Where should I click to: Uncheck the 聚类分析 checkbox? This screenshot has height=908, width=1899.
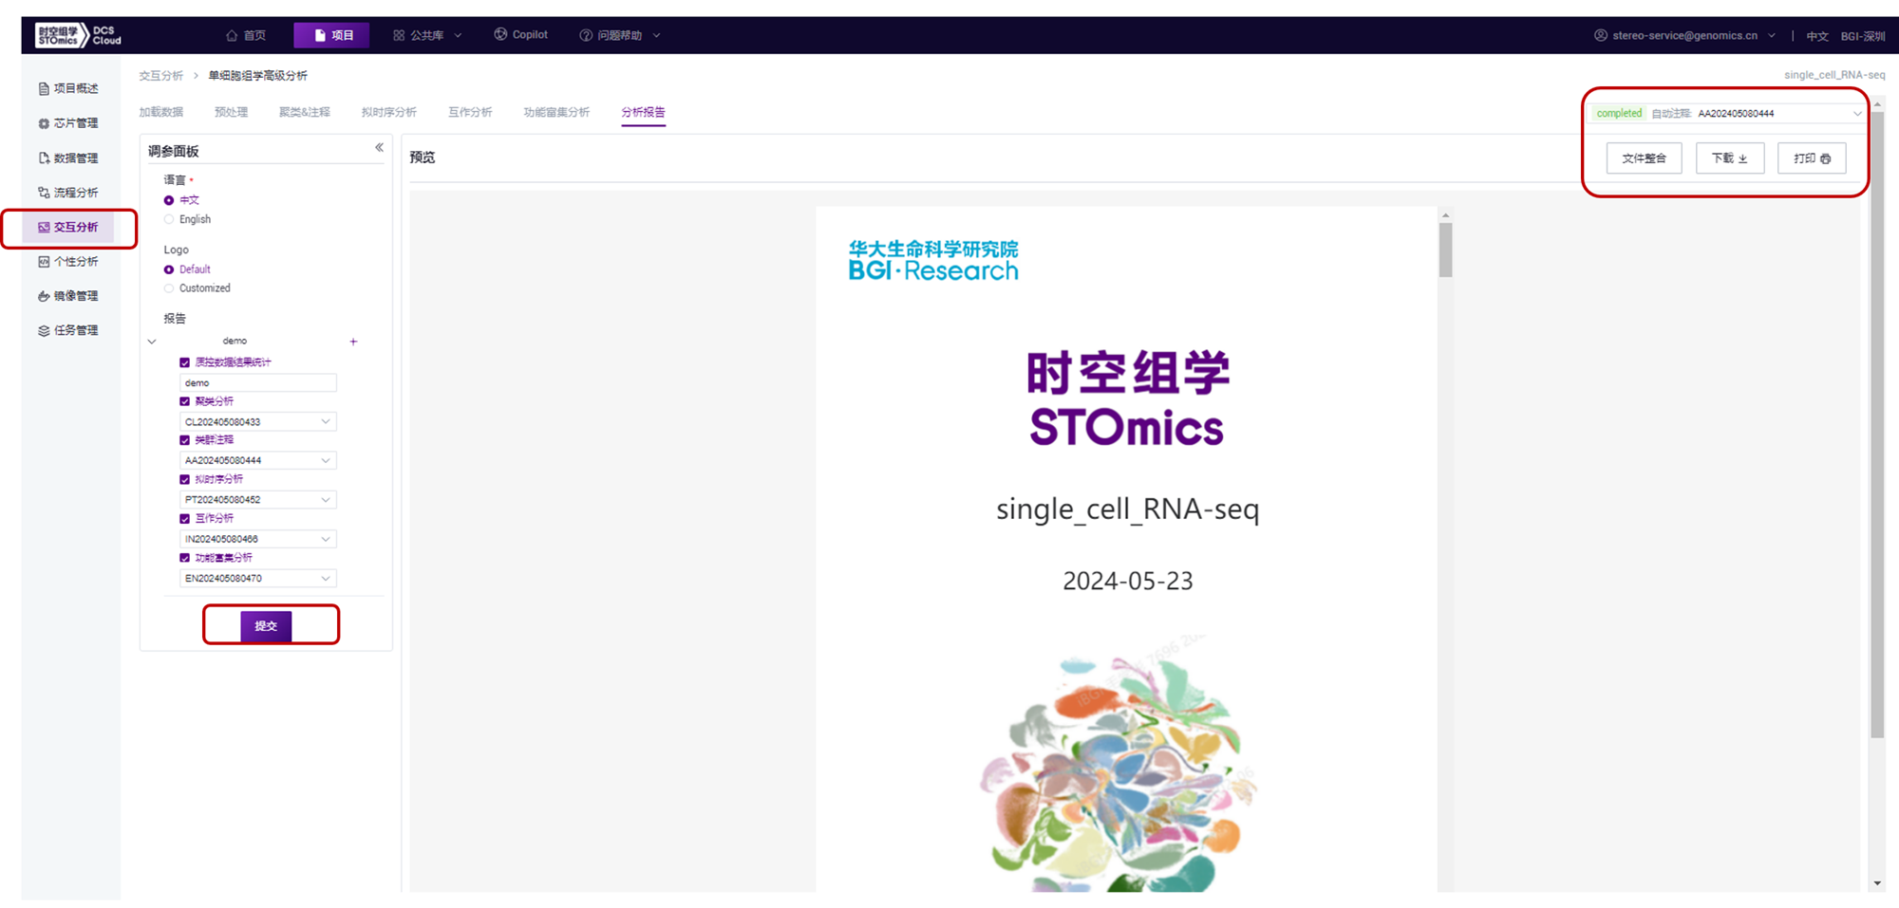click(184, 401)
